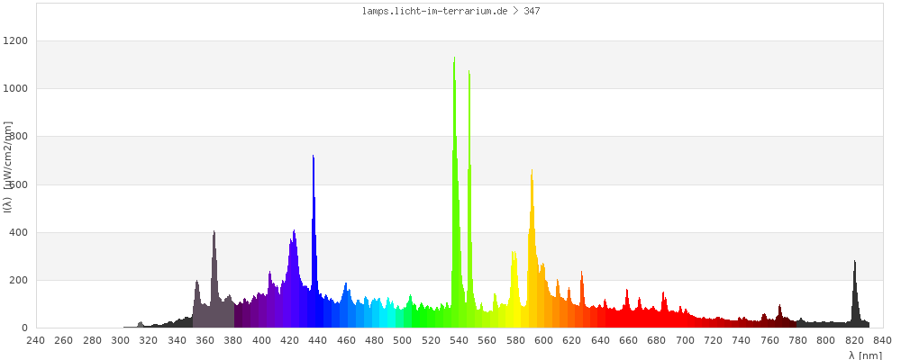Click the y-axis label '1000'
The width and height of the screenshot is (901, 360).
16,89
